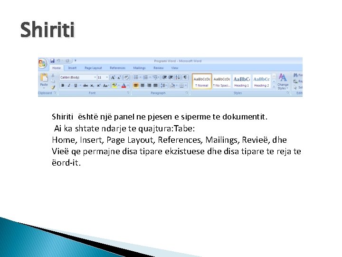Open Font dialog launcher

[x=128, y=93]
